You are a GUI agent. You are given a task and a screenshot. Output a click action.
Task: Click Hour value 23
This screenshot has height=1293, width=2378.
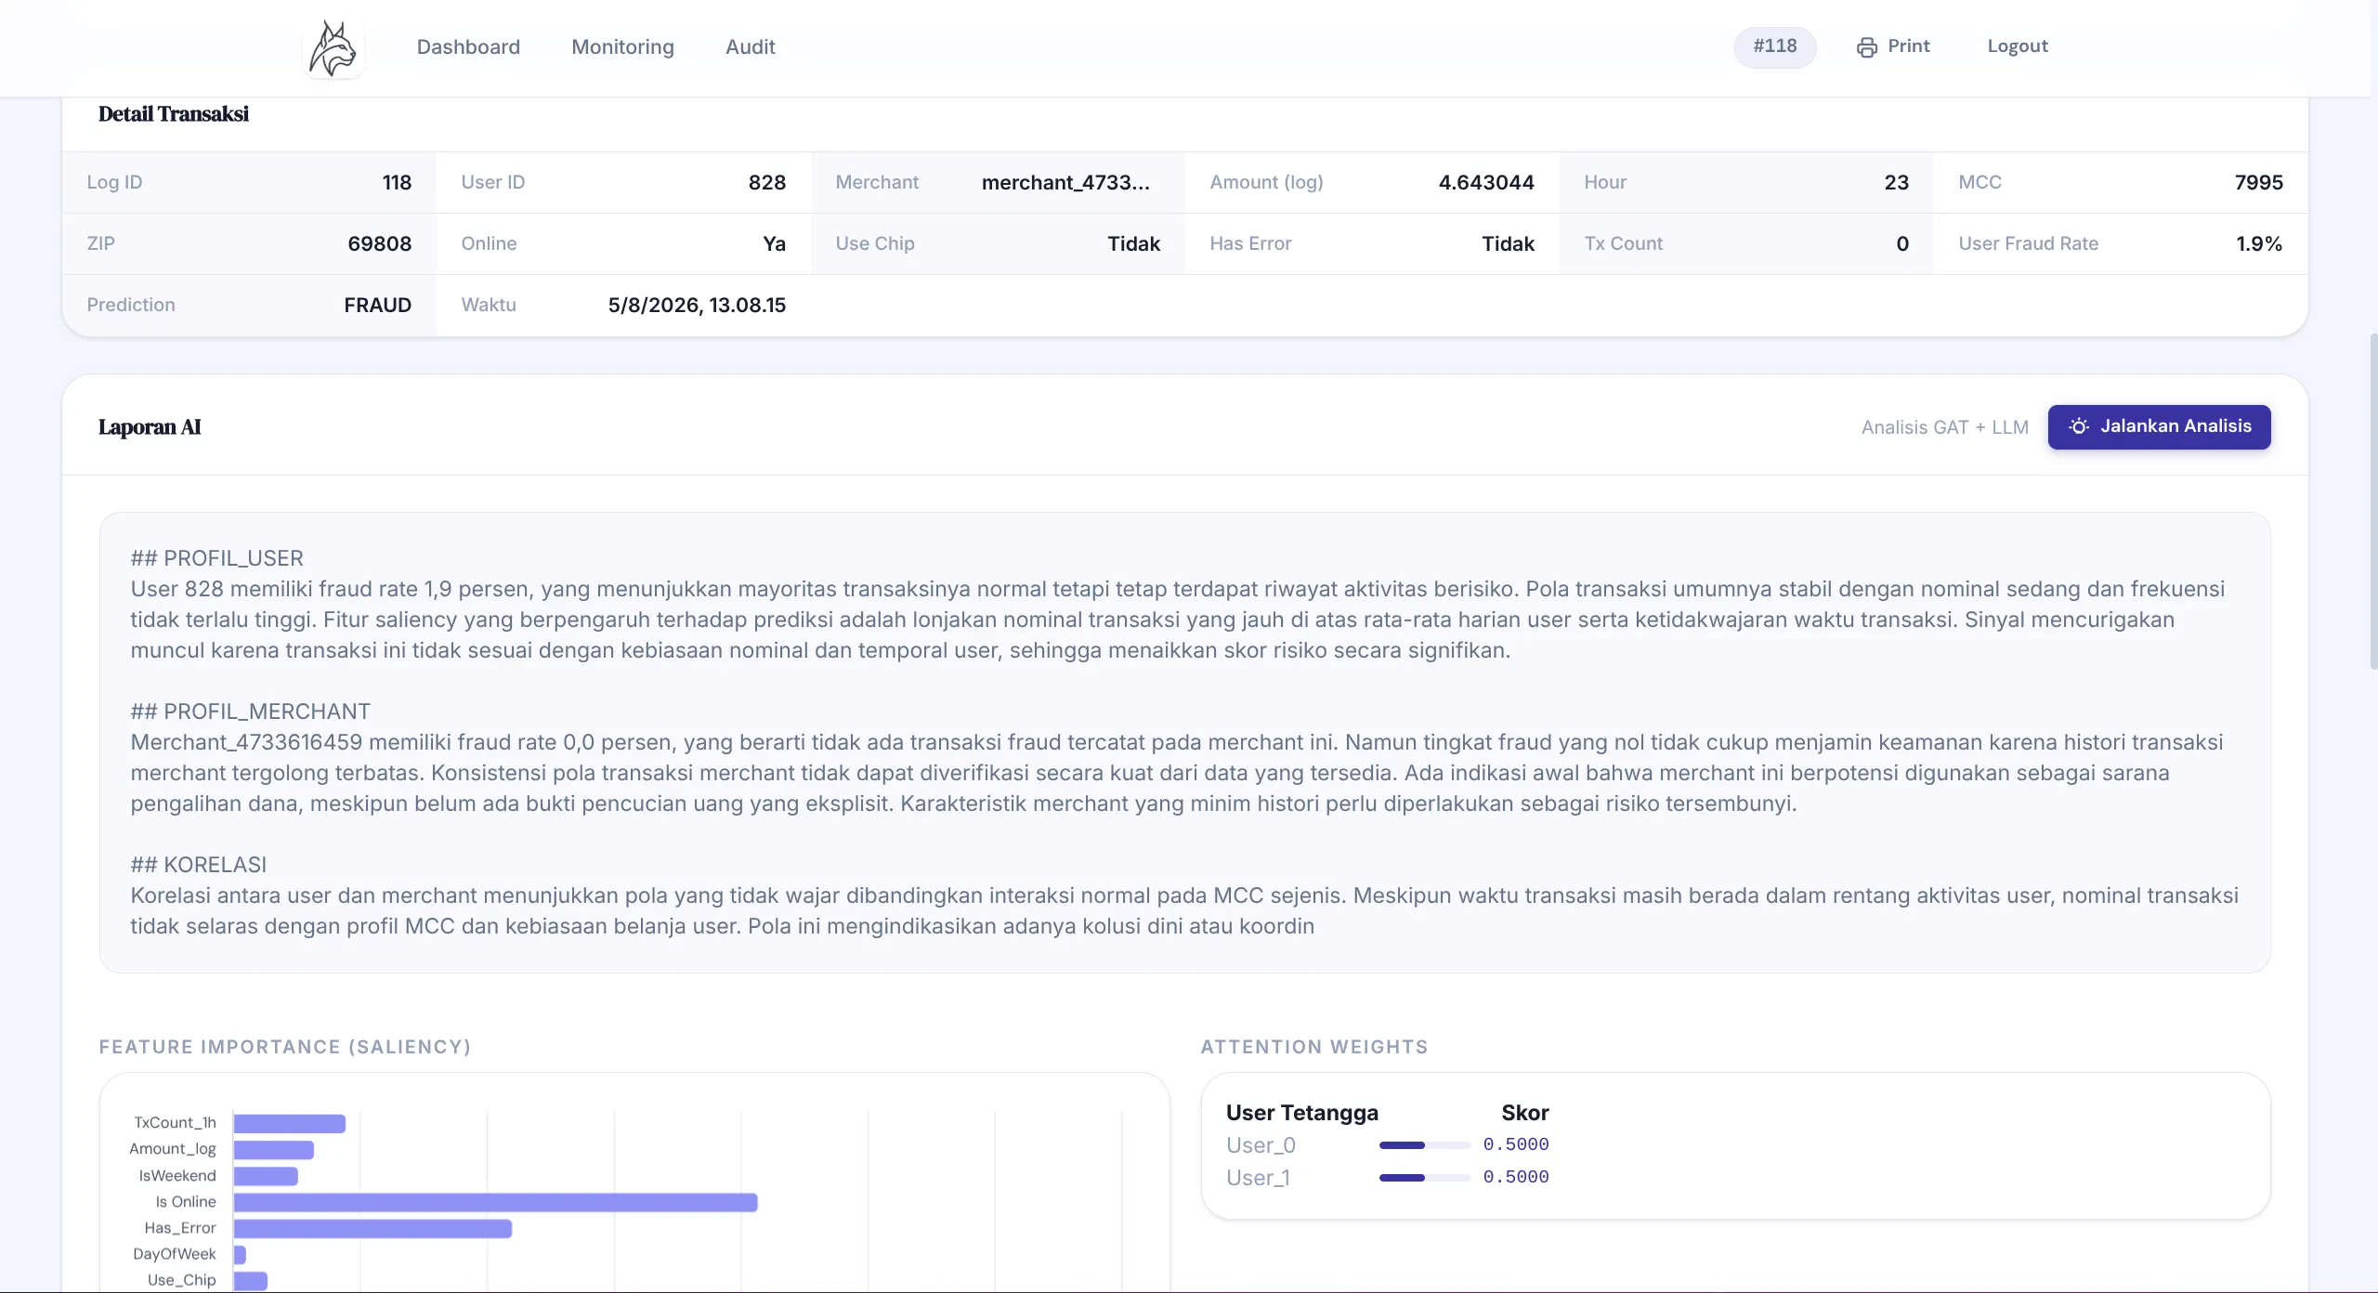(1896, 182)
